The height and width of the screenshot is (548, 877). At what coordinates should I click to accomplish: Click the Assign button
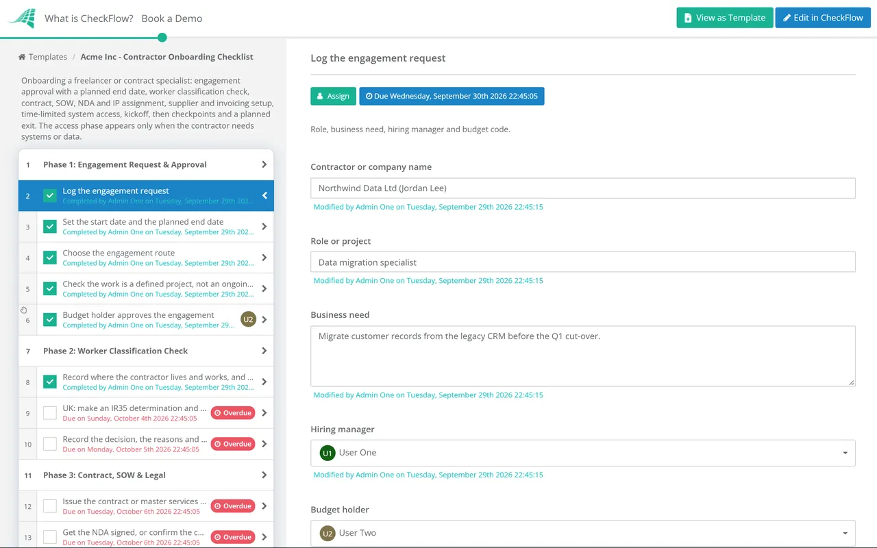pos(334,96)
